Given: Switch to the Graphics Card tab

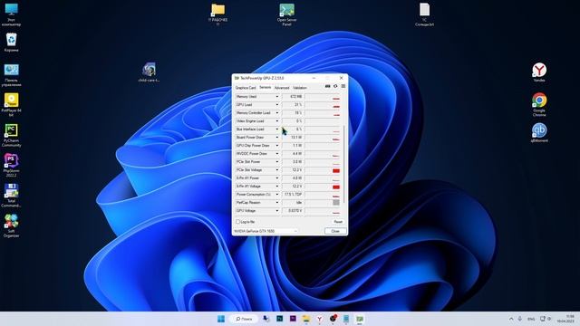Looking at the screenshot, I should tap(246, 88).
